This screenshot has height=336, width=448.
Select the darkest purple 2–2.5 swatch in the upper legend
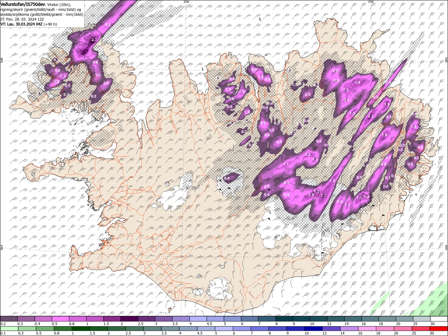(x=129, y=319)
